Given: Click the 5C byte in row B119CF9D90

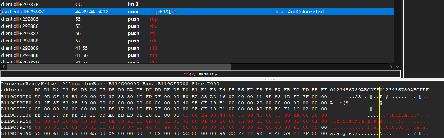Looking at the screenshot, I should pyautogui.click(x=185, y=133).
